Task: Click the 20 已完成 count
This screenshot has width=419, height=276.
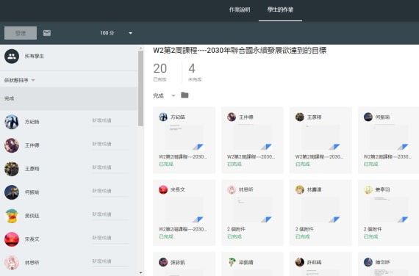Action: (160, 72)
